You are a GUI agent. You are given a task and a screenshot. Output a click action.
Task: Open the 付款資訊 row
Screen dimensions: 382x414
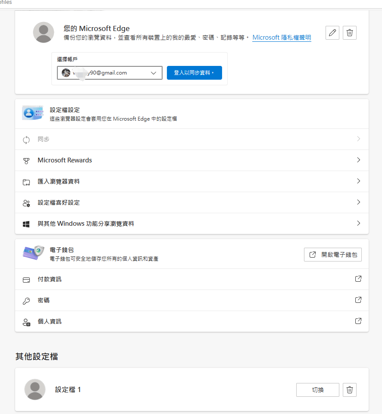(x=192, y=279)
